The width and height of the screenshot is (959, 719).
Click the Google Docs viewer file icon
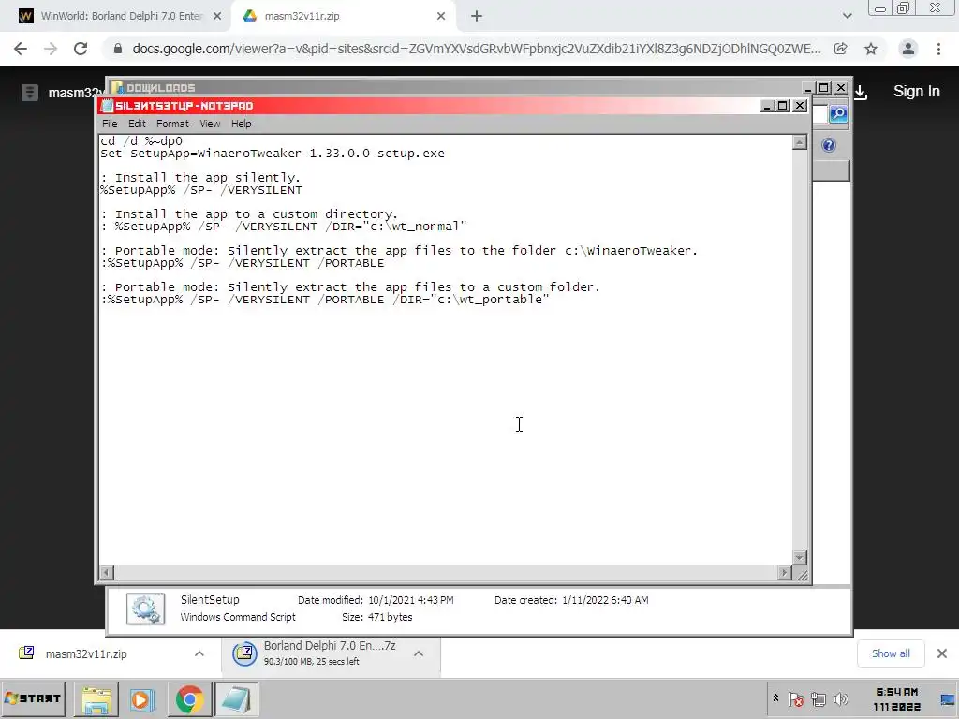point(29,93)
